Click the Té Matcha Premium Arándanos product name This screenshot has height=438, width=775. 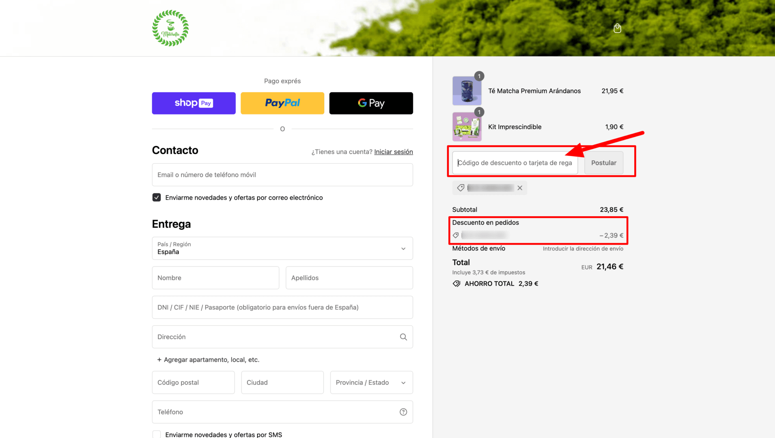point(534,91)
